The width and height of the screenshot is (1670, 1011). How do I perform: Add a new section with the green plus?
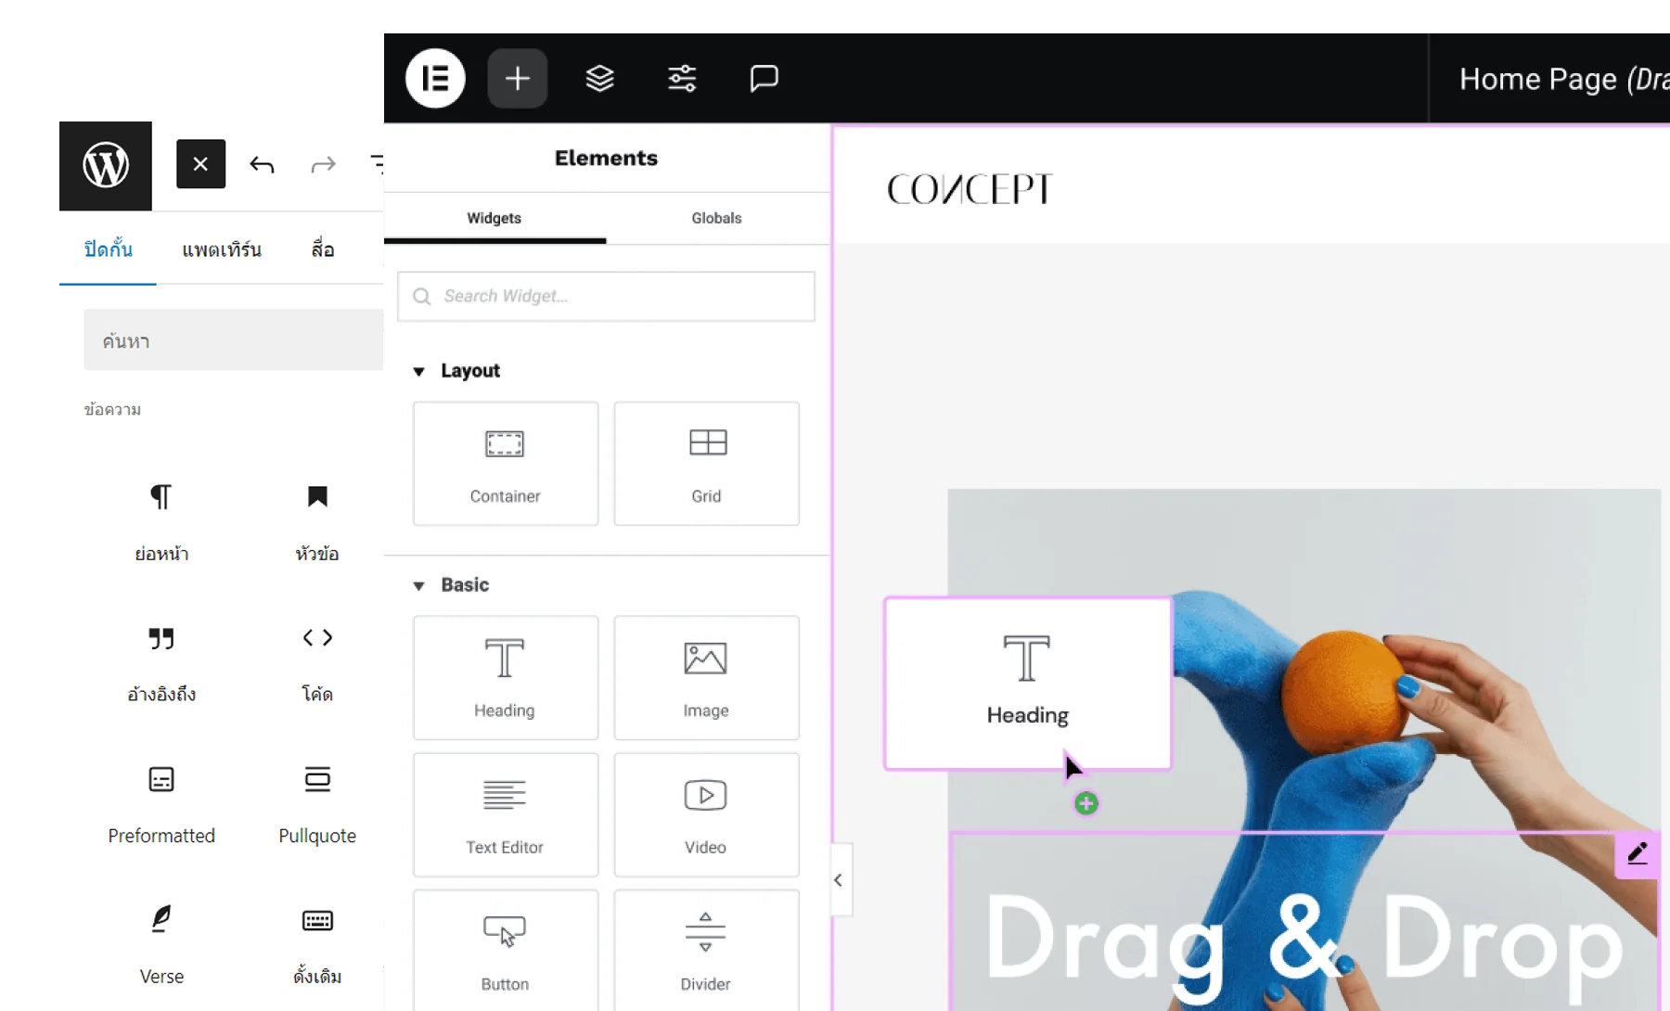(x=1086, y=803)
